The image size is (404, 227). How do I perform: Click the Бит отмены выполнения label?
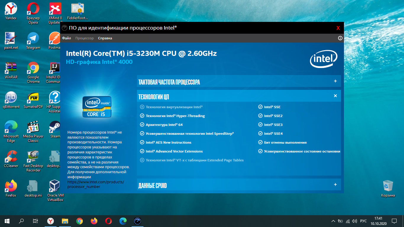(285, 142)
